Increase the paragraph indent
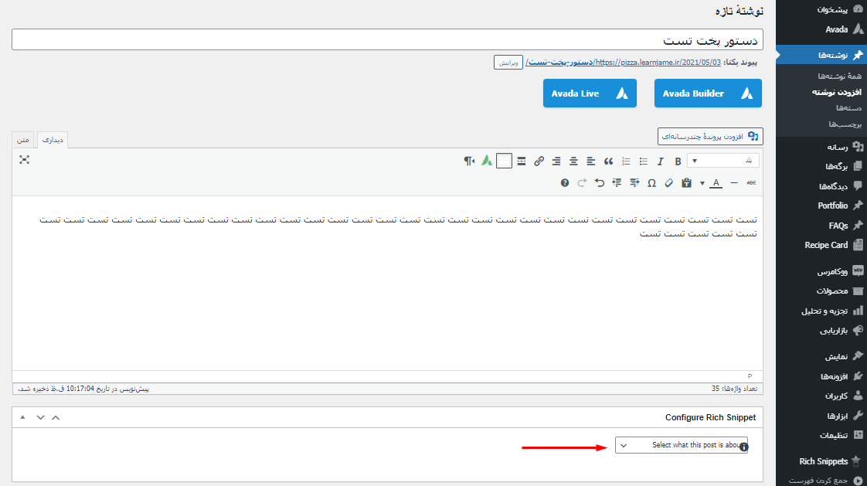This screenshot has height=486, width=867. point(617,183)
